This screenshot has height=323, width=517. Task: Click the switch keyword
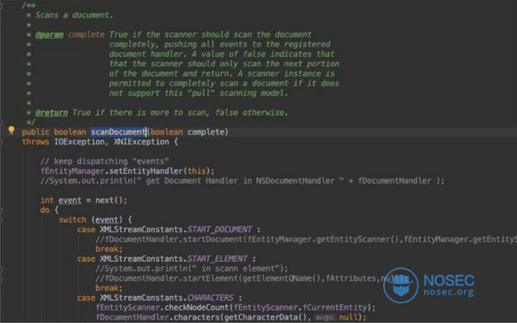[73, 219]
